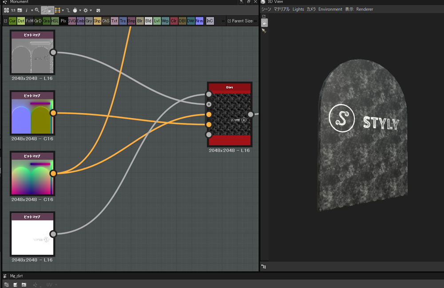Click the Dirt node output connector
This screenshot has height=288, width=444.
[250, 114]
